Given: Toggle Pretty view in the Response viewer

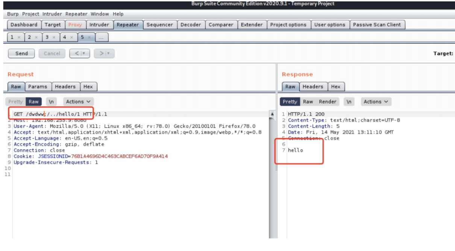Looking at the screenshot, I should (x=290, y=102).
